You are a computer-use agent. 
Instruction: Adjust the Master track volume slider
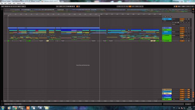(x=182, y=99)
